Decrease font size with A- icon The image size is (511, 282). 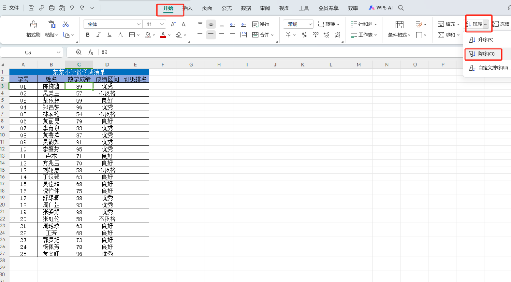click(184, 24)
